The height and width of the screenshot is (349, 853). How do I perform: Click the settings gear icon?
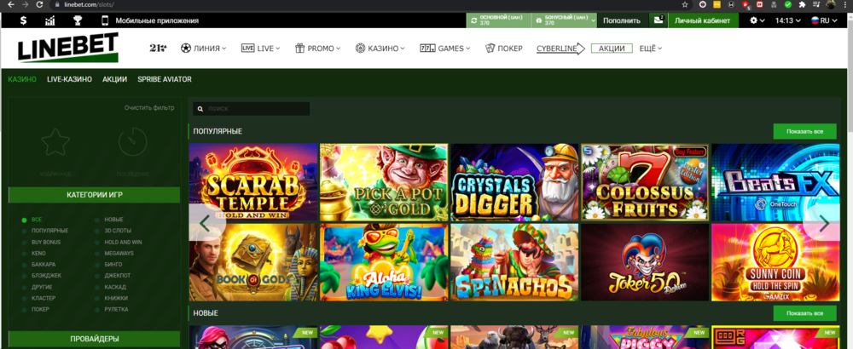tap(753, 20)
